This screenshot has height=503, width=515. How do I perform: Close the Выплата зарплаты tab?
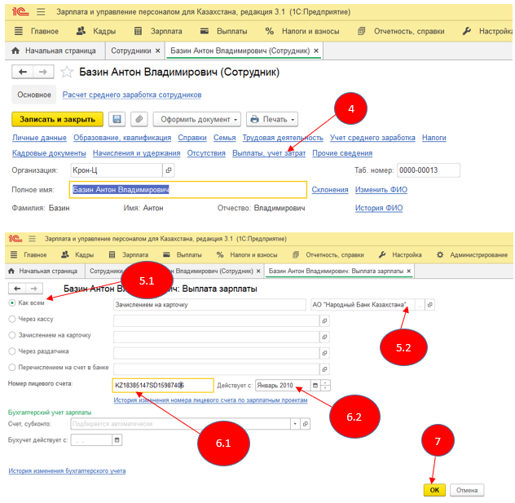click(408, 271)
